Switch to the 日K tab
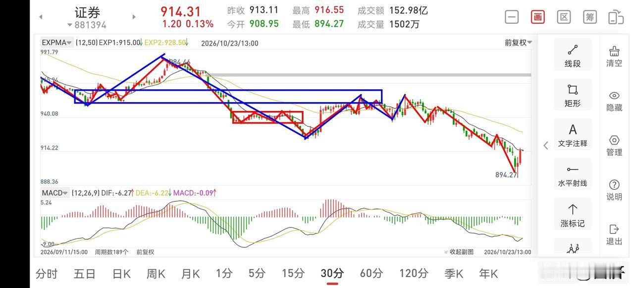Screen dimensions: 633x288 [x=121, y=273]
